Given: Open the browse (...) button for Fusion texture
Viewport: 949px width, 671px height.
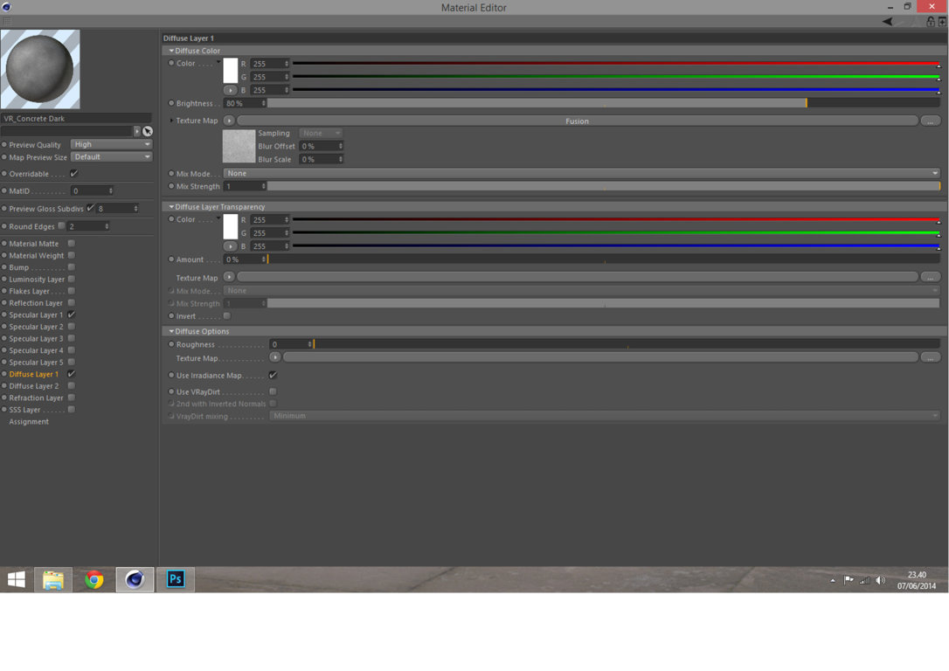Looking at the screenshot, I should click(931, 121).
